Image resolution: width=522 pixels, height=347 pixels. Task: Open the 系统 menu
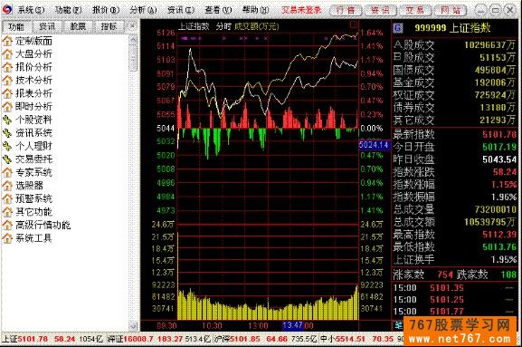tap(31, 10)
